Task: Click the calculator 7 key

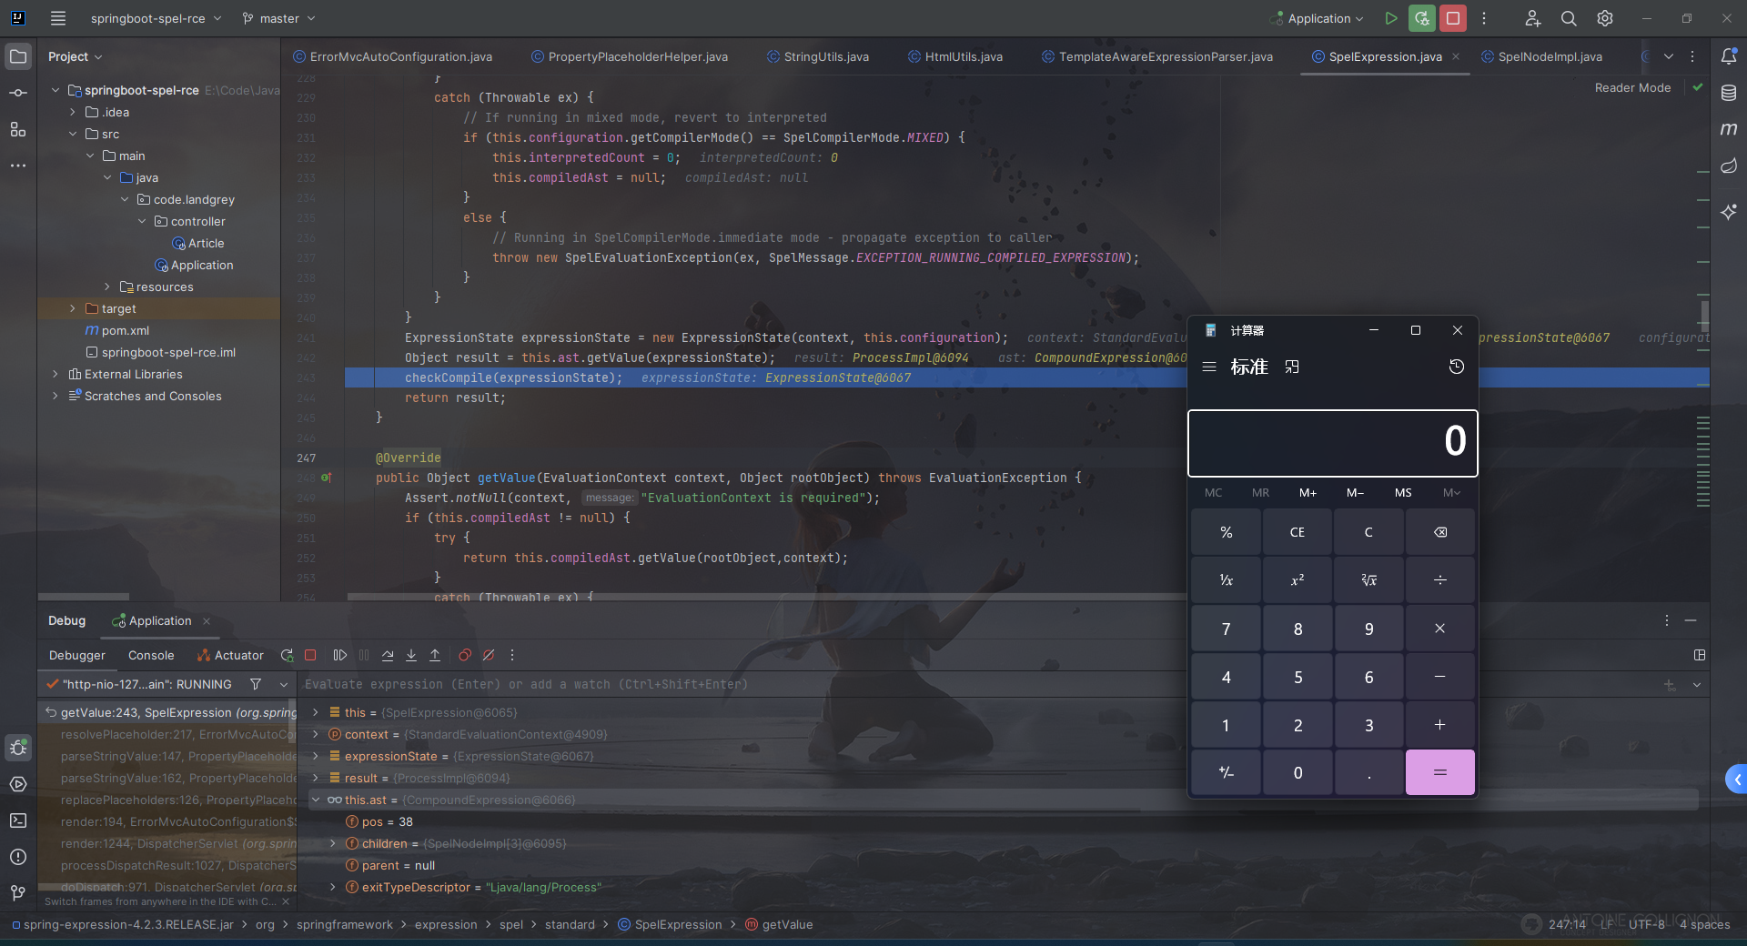Action: 1226,629
